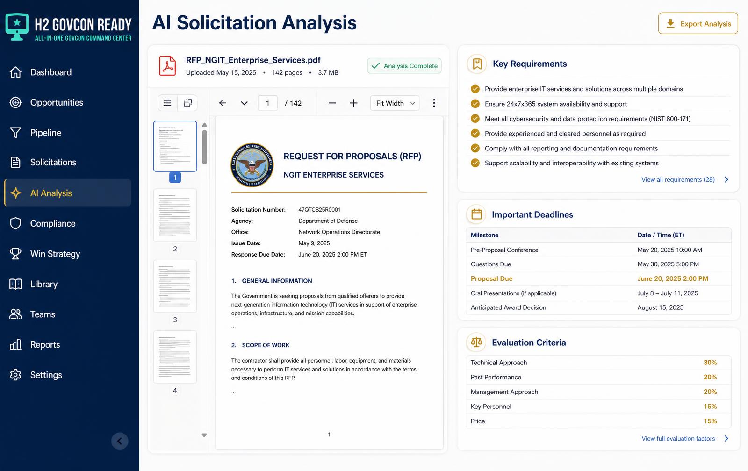Click the Win Strategy trophy icon
The height and width of the screenshot is (471, 748).
[15, 254]
